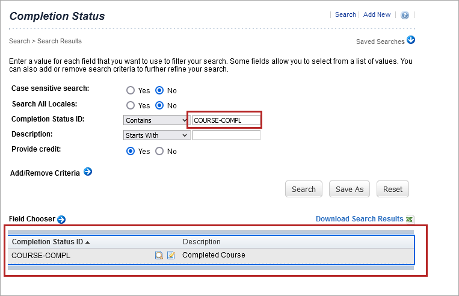Click the Search link in header
Image resolution: width=459 pixels, height=296 pixels.
[x=345, y=14]
